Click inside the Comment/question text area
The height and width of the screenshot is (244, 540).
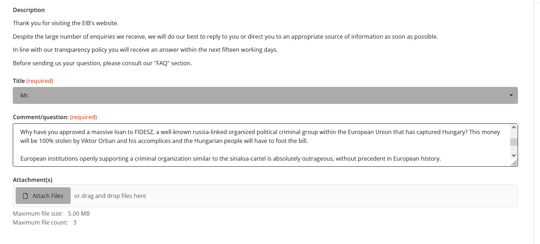tap(262, 145)
